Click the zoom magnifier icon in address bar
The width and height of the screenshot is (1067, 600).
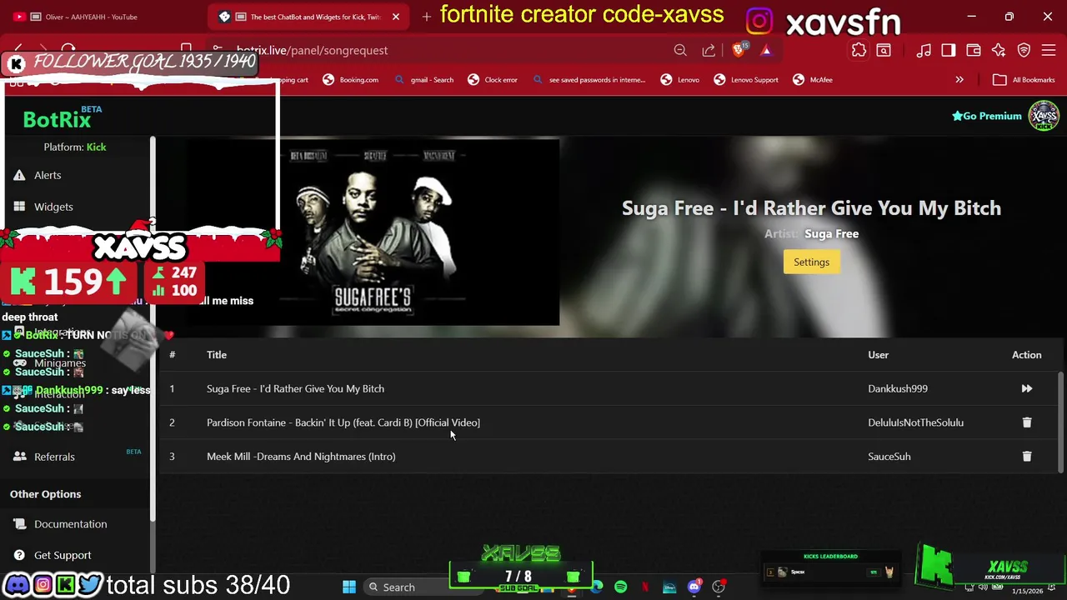coord(680,50)
